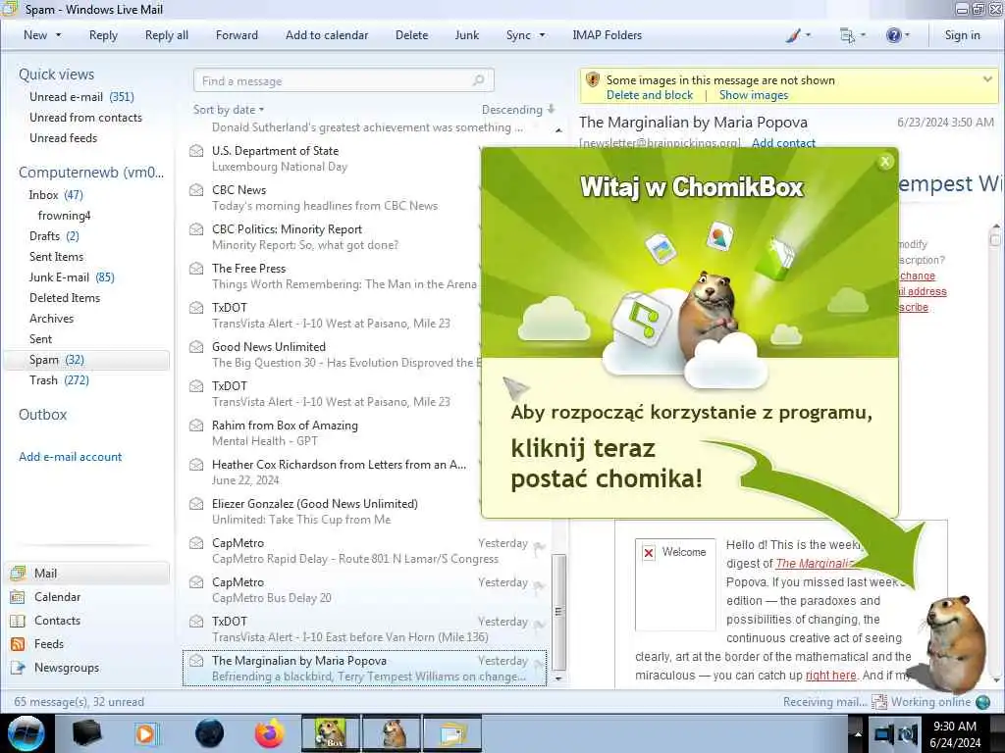
Task: Open the frowning4 subfolder
Action: pyautogui.click(x=64, y=215)
